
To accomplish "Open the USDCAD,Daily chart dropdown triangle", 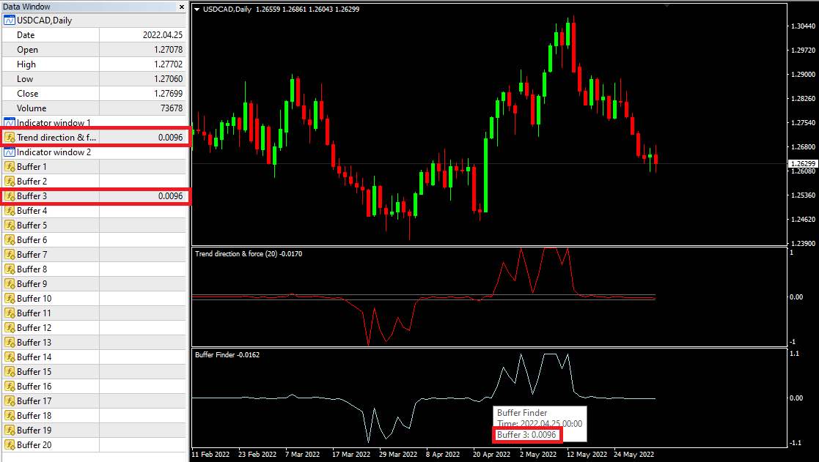I will 197,9.
